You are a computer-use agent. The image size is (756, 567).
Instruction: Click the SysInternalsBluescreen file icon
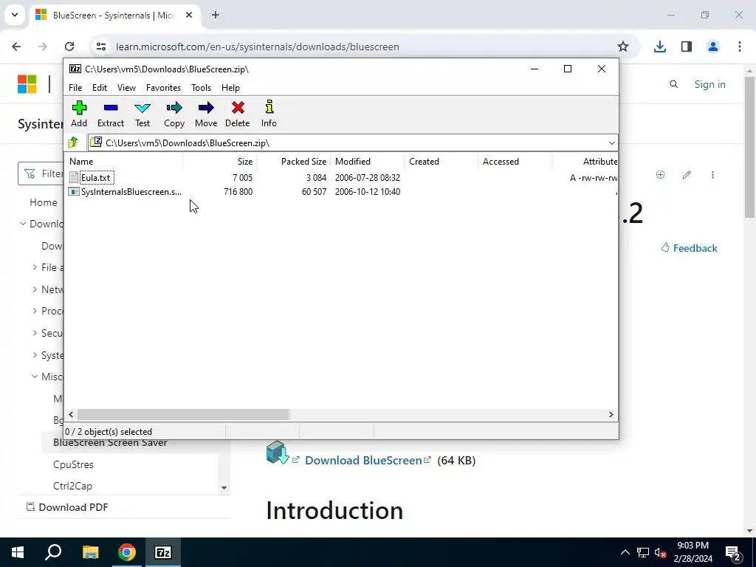click(x=74, y=192)
